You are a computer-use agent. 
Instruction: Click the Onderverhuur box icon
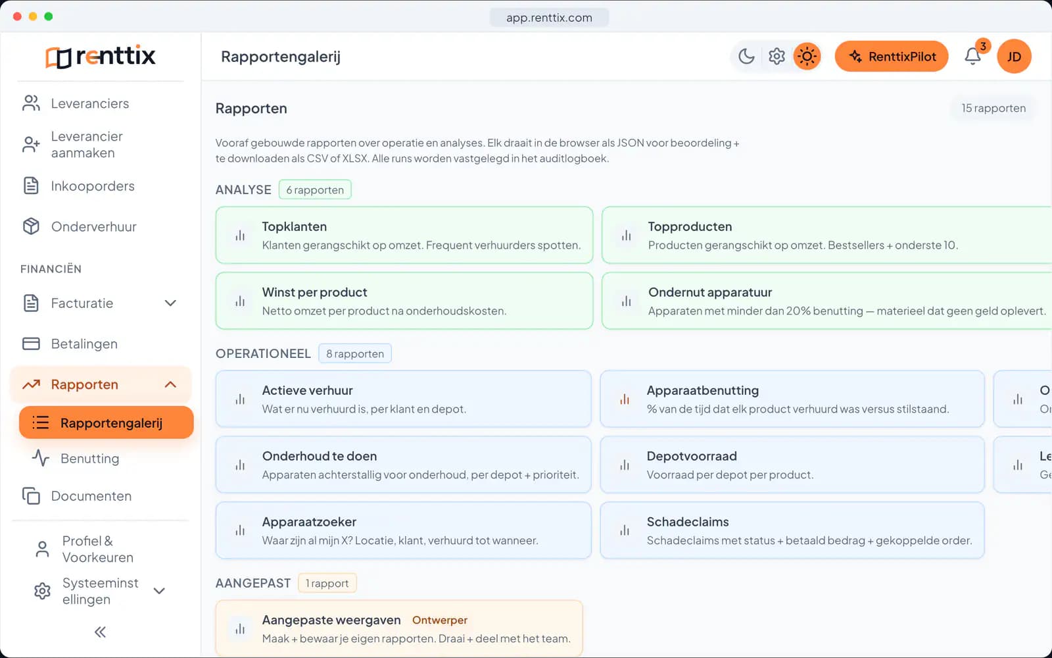31,226
